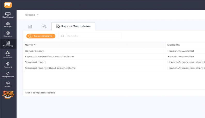Expand the Groups dropdown
This screenshot has height=118, width=205.
click(32, 15)
